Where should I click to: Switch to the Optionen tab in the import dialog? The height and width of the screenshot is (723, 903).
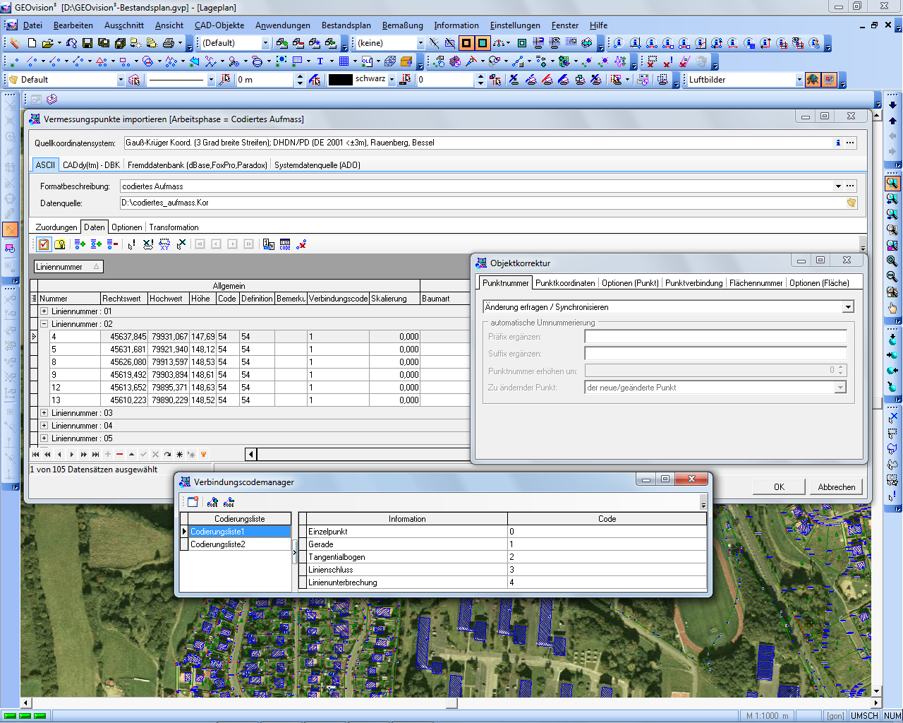(x=127, y=227)
